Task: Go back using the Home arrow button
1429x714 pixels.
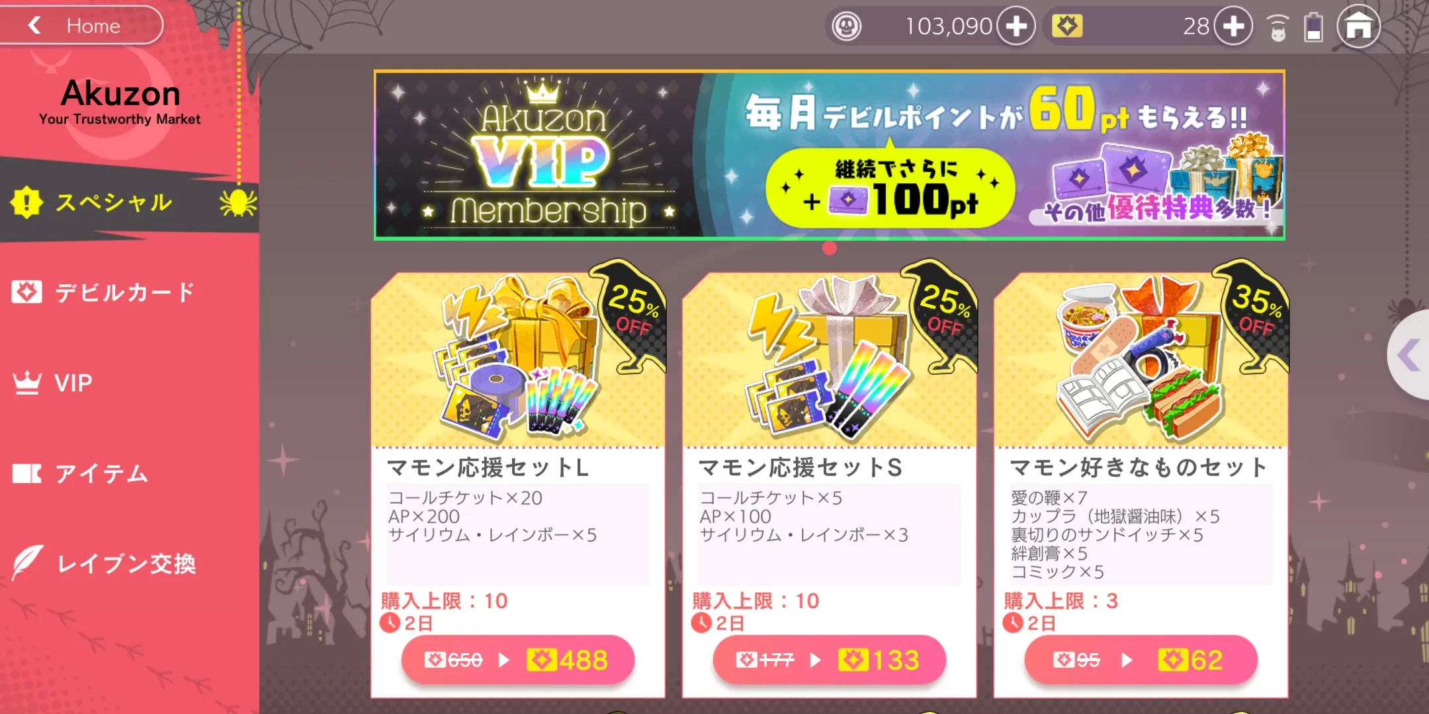Action: (79, 26)
